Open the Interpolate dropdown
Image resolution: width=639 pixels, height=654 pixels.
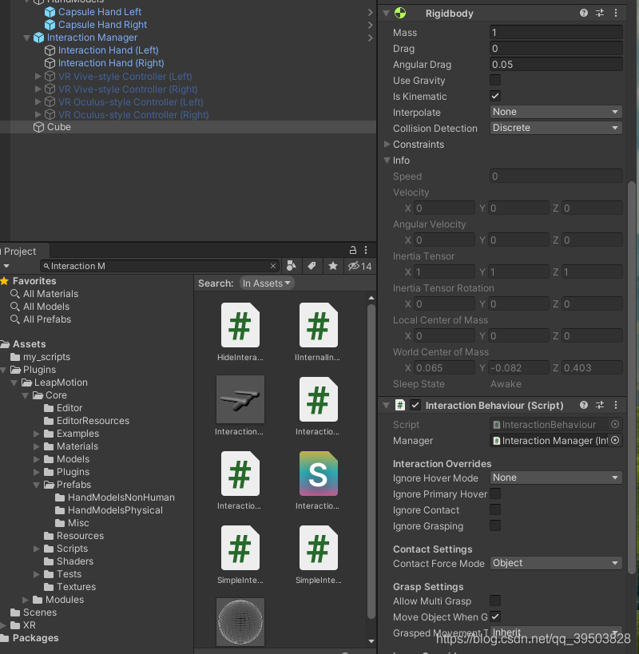tap(556, 112)
